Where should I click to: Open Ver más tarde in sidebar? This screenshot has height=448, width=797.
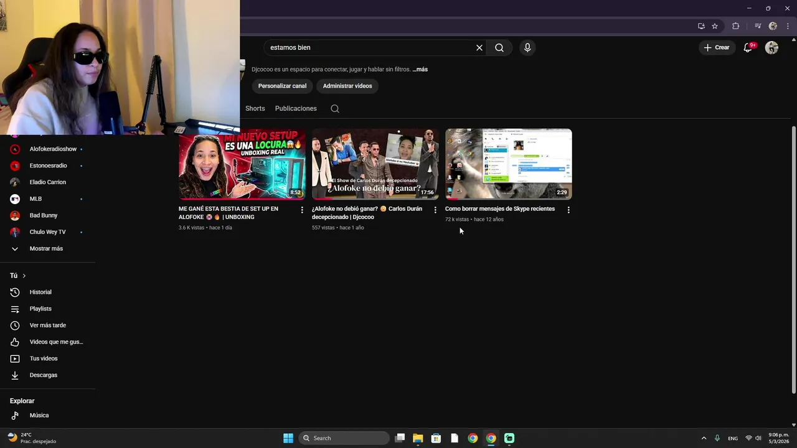pyautogui.click(x=47, y=325)
